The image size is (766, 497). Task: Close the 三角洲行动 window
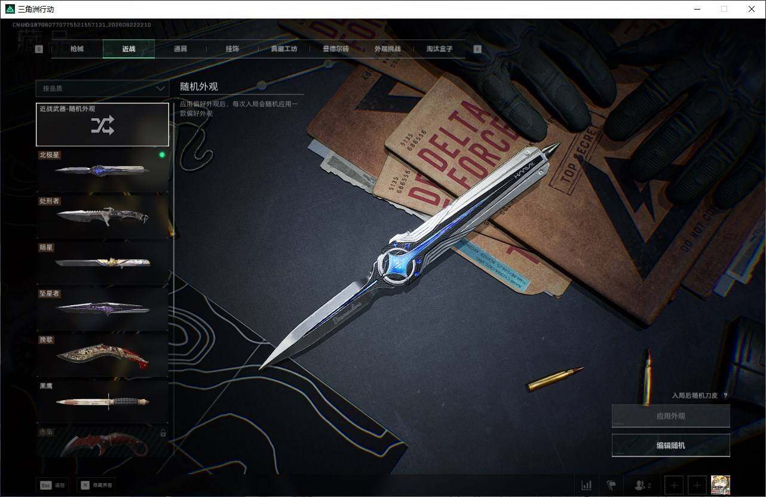coord(752,9)
